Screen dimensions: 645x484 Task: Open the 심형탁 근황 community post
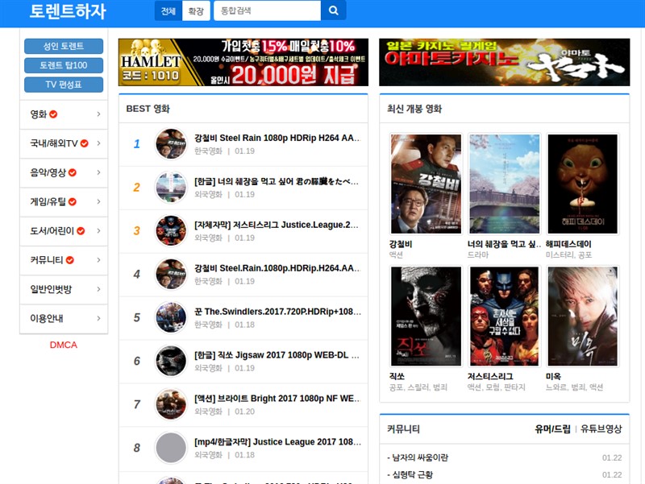413,475
